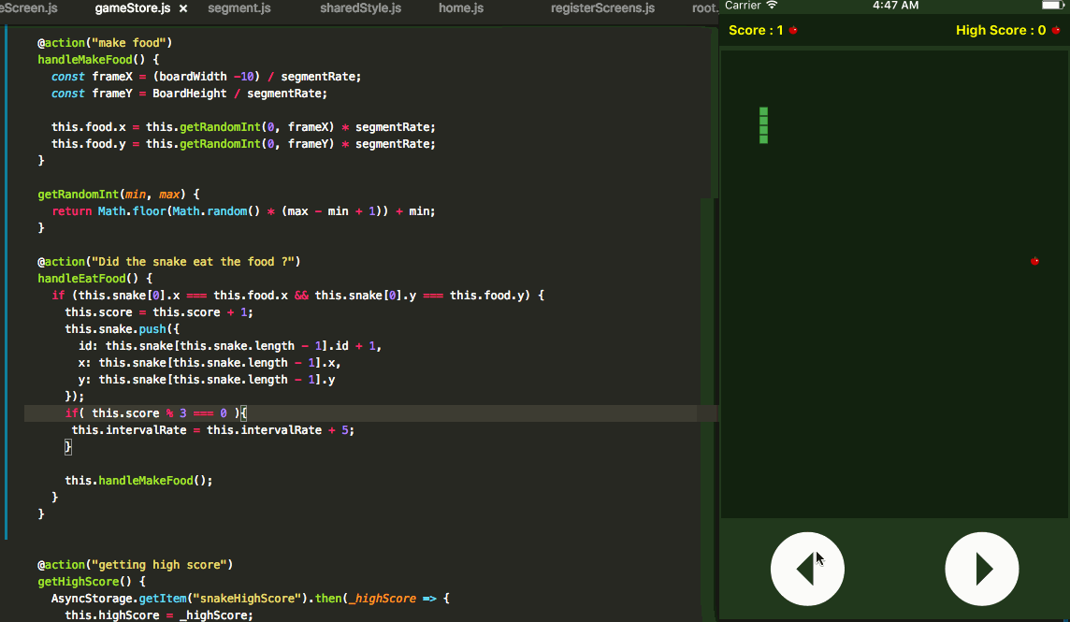Open the registerScreens.js tab
The image size is (1070, 622).
602,8
